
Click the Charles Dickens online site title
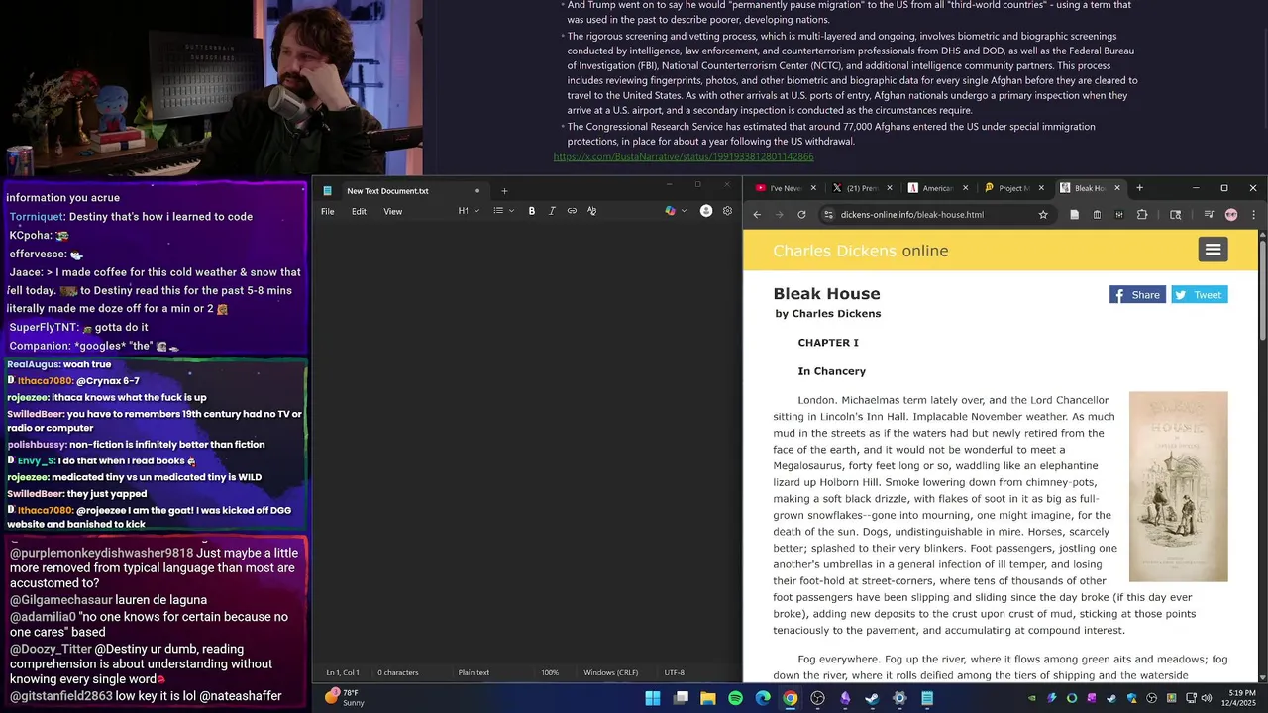pos(861,251)
